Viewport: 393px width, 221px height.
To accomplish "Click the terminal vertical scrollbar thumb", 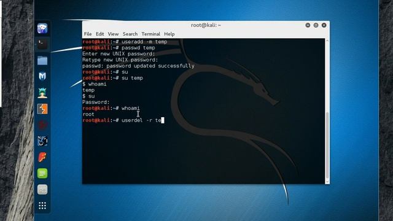I will point(327,145).
